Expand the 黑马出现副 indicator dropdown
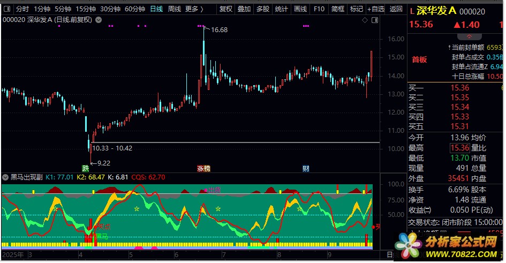 5,177
